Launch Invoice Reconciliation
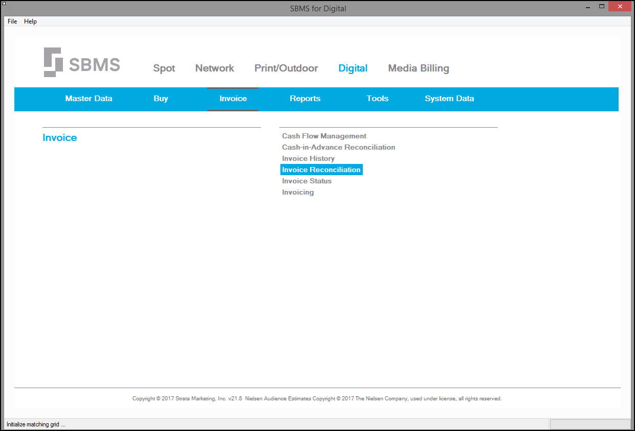The image size is (635, 431). pyautogui.click(x=321, y=170)
